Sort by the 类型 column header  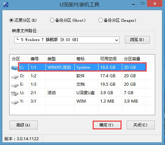pos(60,59)
